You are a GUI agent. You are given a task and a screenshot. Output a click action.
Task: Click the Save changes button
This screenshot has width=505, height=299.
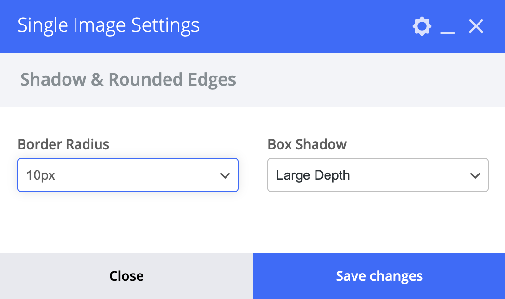pyautogui.click(x=379, y=276)
